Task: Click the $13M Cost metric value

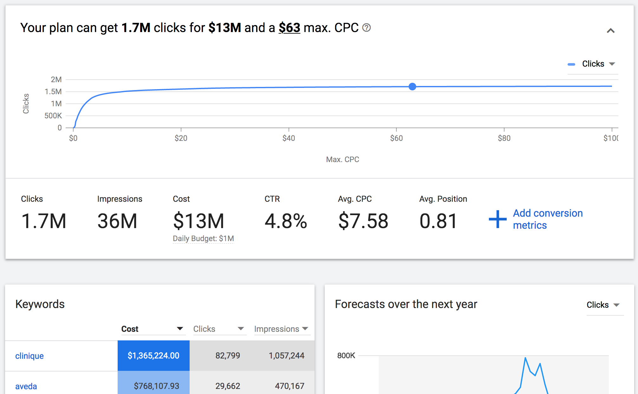Action: click(199, 221)
